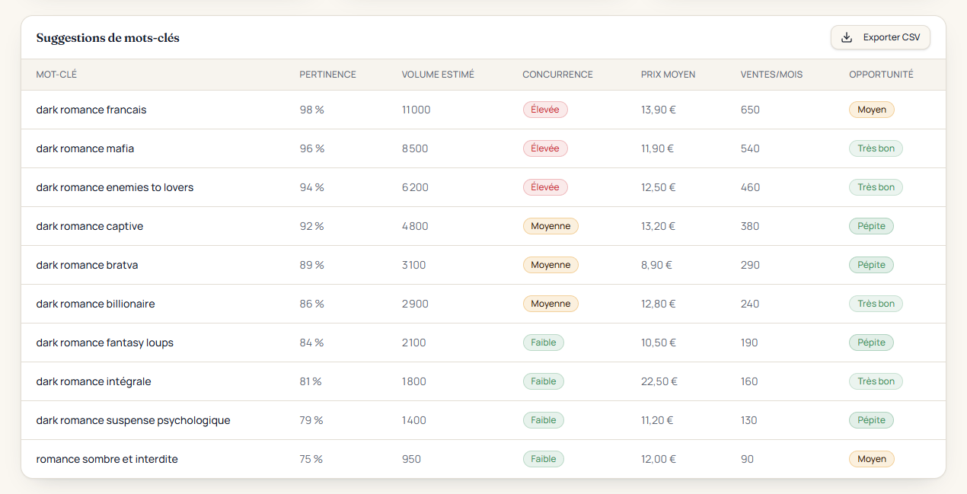The image size is (967, 494).
Task: Select the OPPORTUNITÉ column header
Action: point(881,75)
